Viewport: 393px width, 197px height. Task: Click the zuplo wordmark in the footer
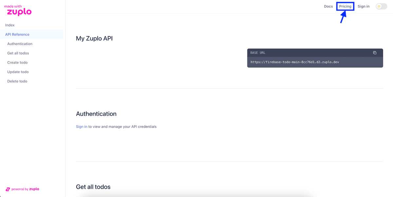[34, 189]
